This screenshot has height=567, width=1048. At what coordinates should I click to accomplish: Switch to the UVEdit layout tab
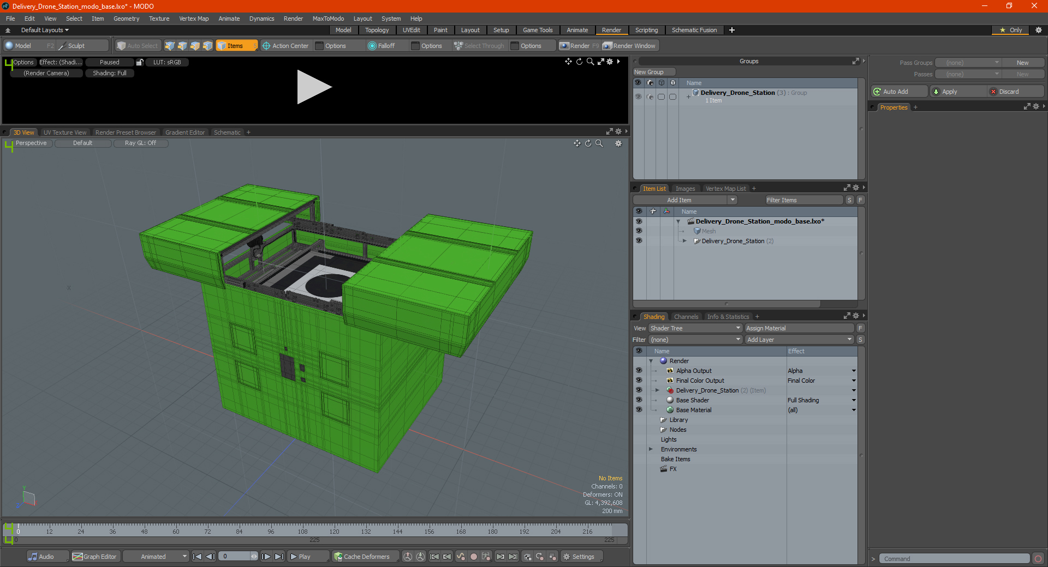411,30
